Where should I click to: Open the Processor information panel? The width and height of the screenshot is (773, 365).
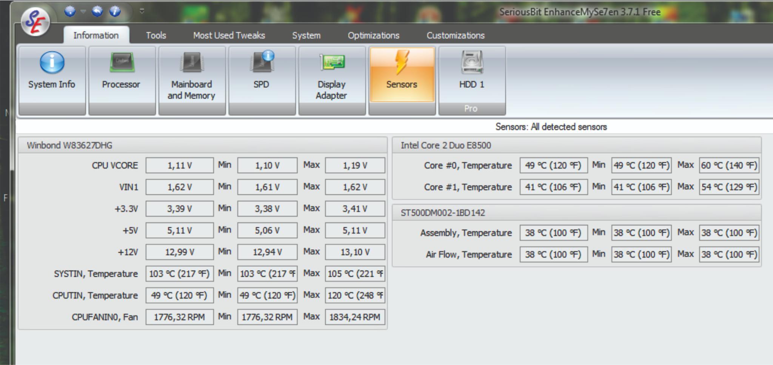point(122,80)
